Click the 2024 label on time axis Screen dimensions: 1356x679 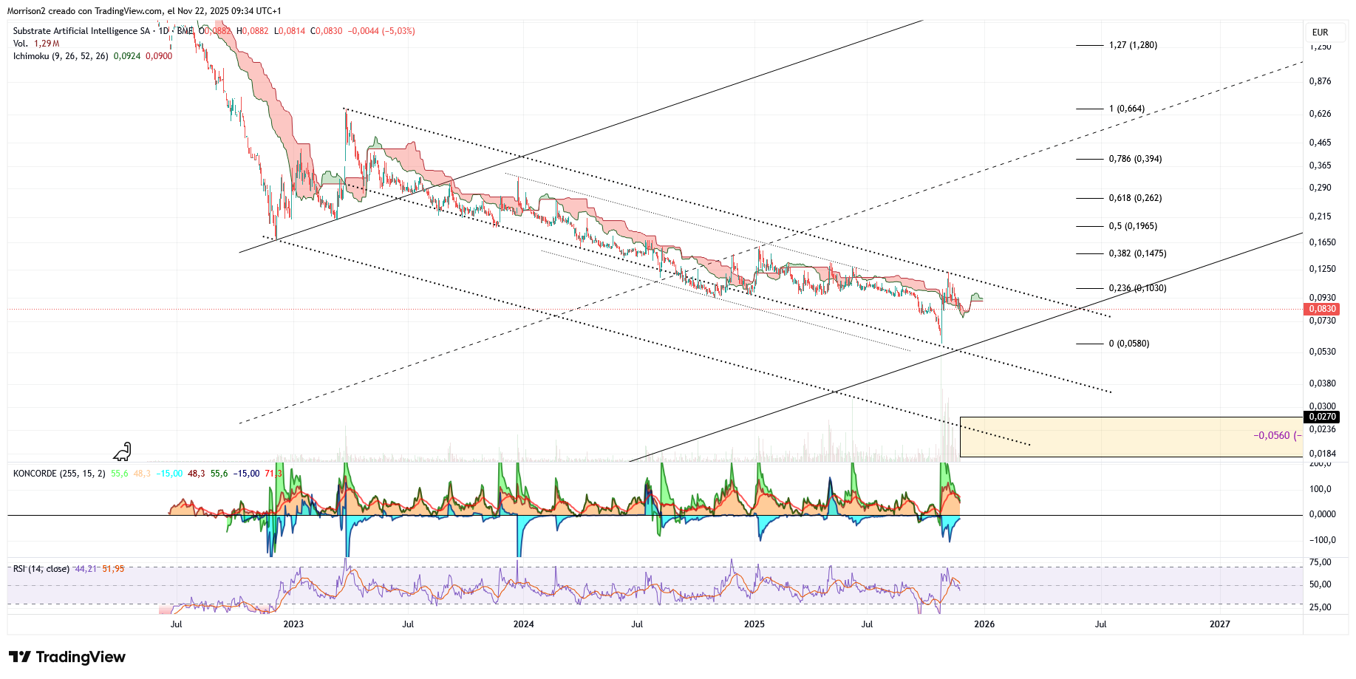point(523,624)
